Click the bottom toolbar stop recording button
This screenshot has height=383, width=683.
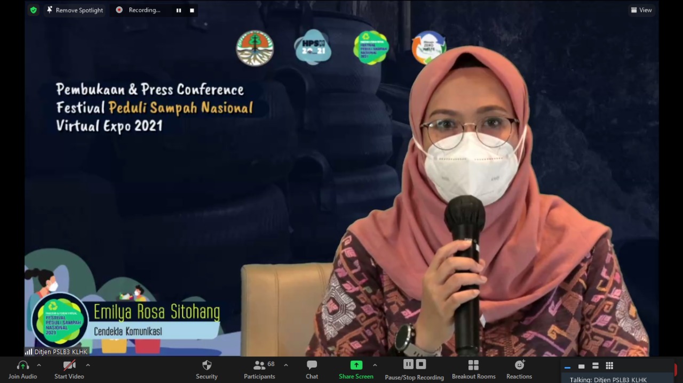[x=421, y=364]
